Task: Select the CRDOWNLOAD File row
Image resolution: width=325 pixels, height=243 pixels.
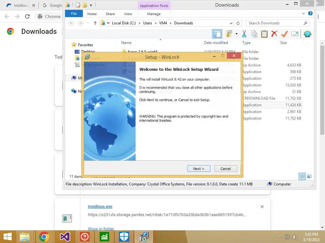Action: point(272,98)
